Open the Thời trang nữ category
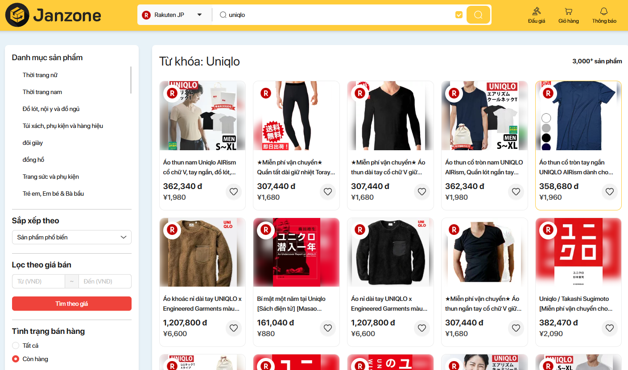This screenshot has height=370, width=628. [x=40, y=75]
